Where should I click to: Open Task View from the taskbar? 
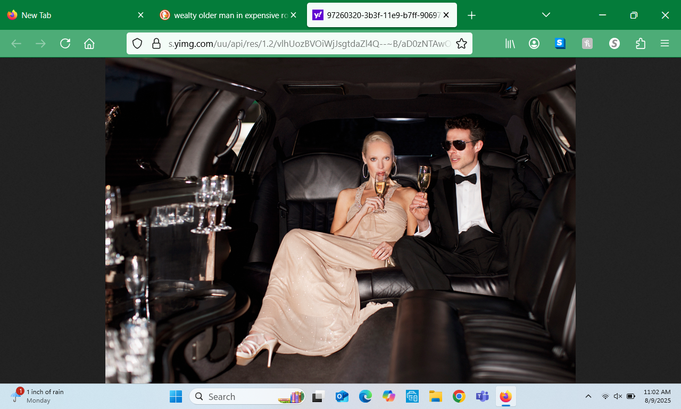point(318,397)
